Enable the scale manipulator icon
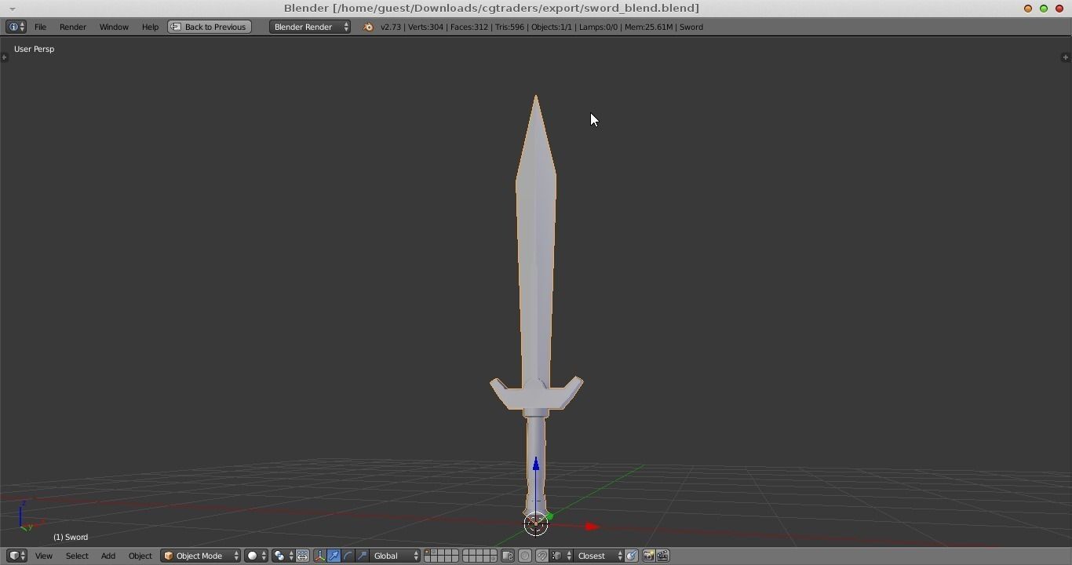 362,556
